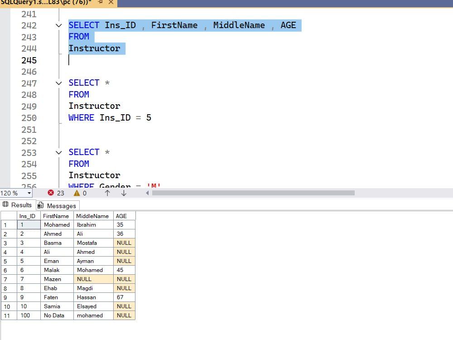Select the AGE cell with 35
The width and height of the screenshot is (453, 340).
coord(124,225)
